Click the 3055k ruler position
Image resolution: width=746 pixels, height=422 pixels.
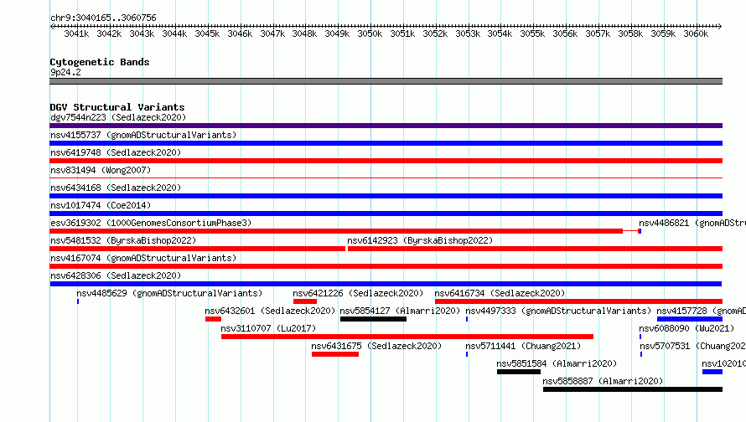click(x=532, y=33)
